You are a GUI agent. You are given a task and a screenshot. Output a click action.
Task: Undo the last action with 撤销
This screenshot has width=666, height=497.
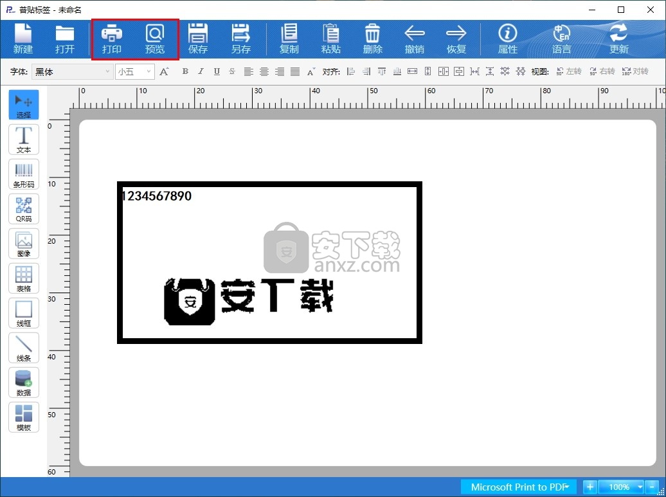point(415,39)
